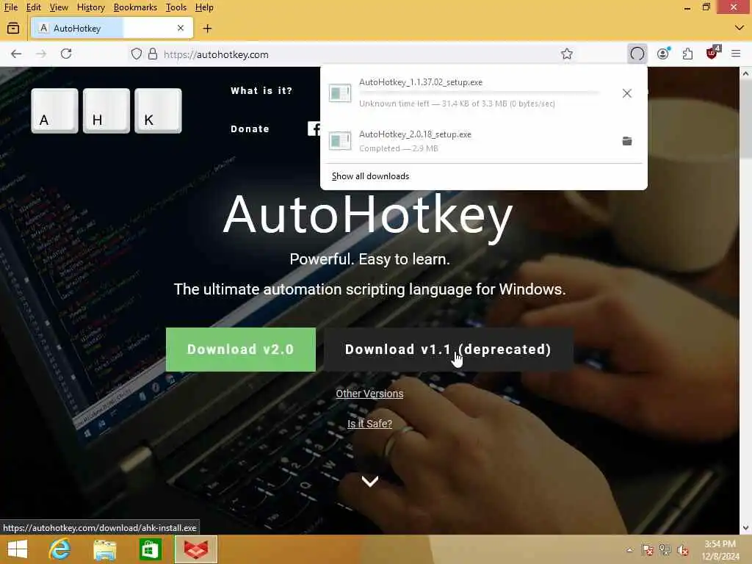Click the K key logo tile
752x564 pixels.
point(159,111)
